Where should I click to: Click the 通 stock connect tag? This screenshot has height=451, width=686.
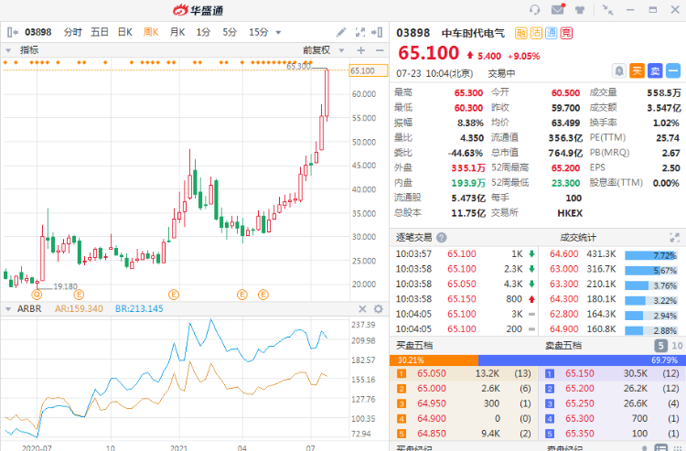point(552,33)
